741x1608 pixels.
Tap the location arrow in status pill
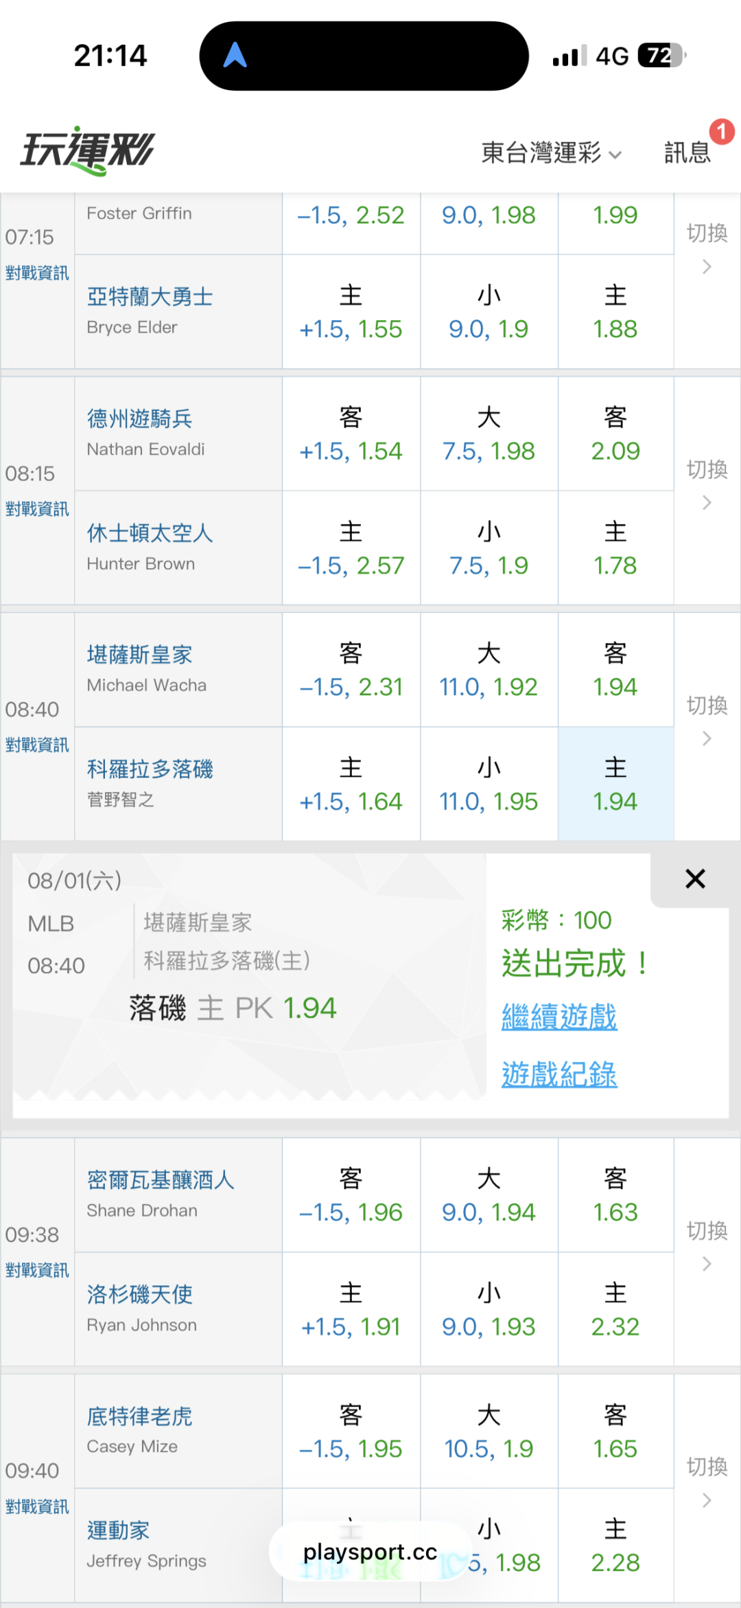[x=235, y=55]
